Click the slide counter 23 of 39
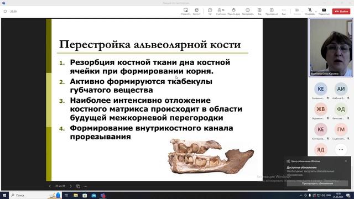 pos(60,186)
